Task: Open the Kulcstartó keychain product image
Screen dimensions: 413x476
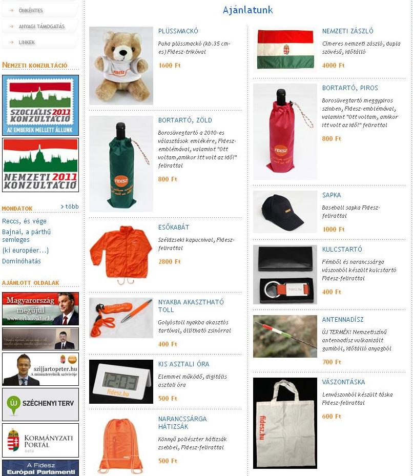Action: point(285,275)
